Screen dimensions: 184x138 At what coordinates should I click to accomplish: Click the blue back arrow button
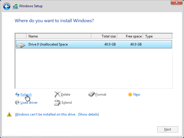(7, 6)
